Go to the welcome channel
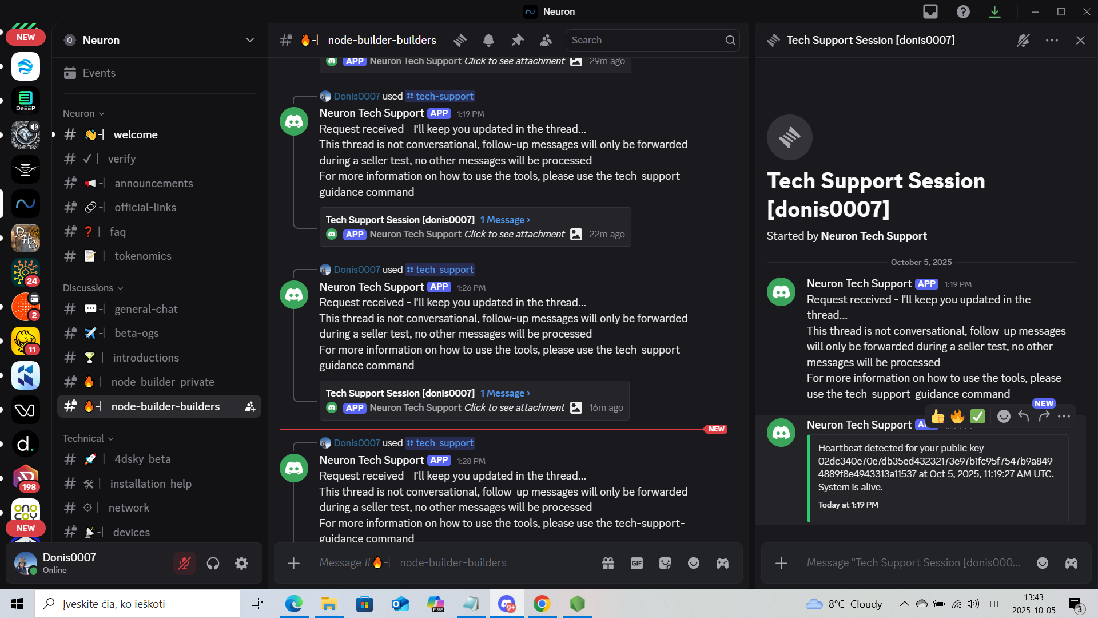The image size is (1098, 618). tap(160, 134)
